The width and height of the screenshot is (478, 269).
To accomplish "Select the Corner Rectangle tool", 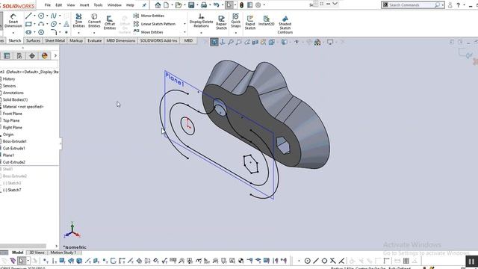I will click(x=28, y=24).
